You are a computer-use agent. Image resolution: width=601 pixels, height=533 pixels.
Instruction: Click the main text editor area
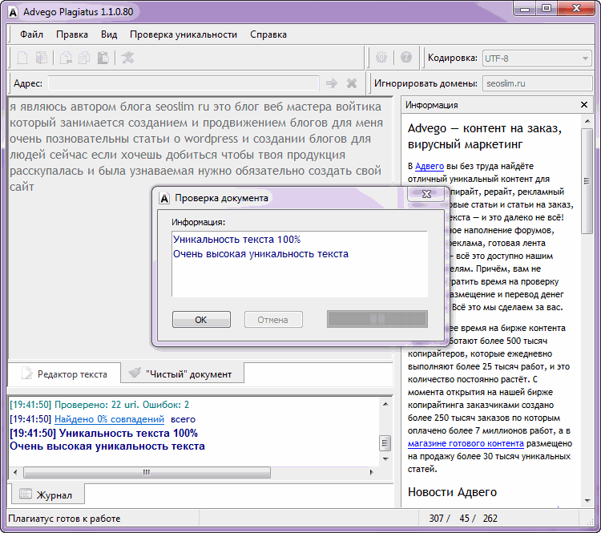200,228
